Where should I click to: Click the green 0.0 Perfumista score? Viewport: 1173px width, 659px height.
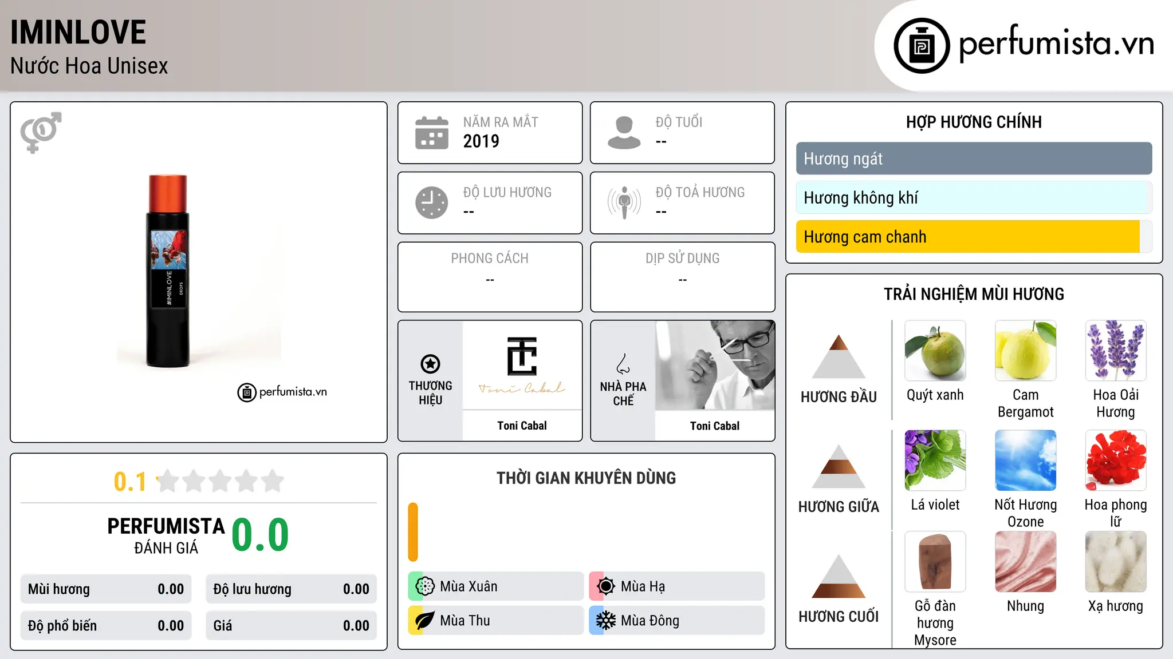coord(260,535)
